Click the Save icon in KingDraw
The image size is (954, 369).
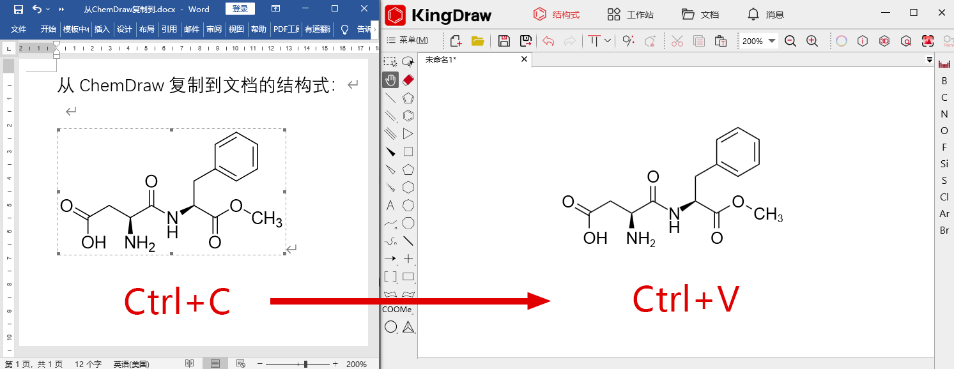coord(505,40)
